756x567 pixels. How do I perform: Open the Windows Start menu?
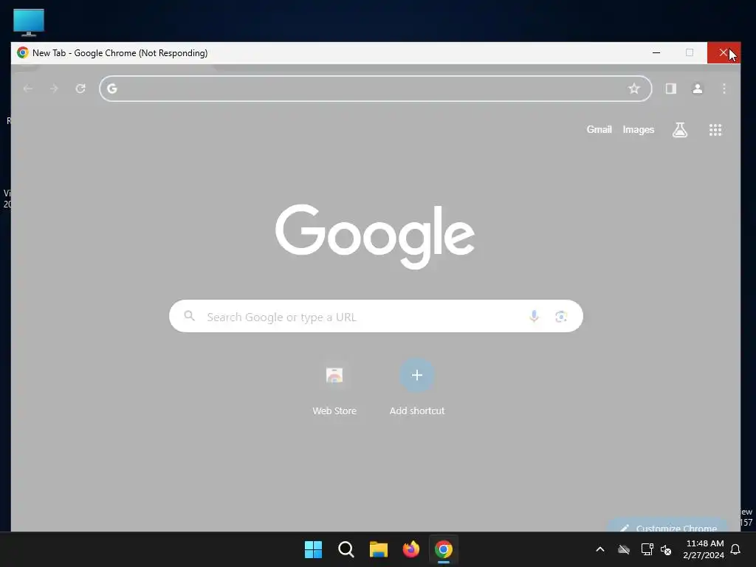tap(313, 549)
